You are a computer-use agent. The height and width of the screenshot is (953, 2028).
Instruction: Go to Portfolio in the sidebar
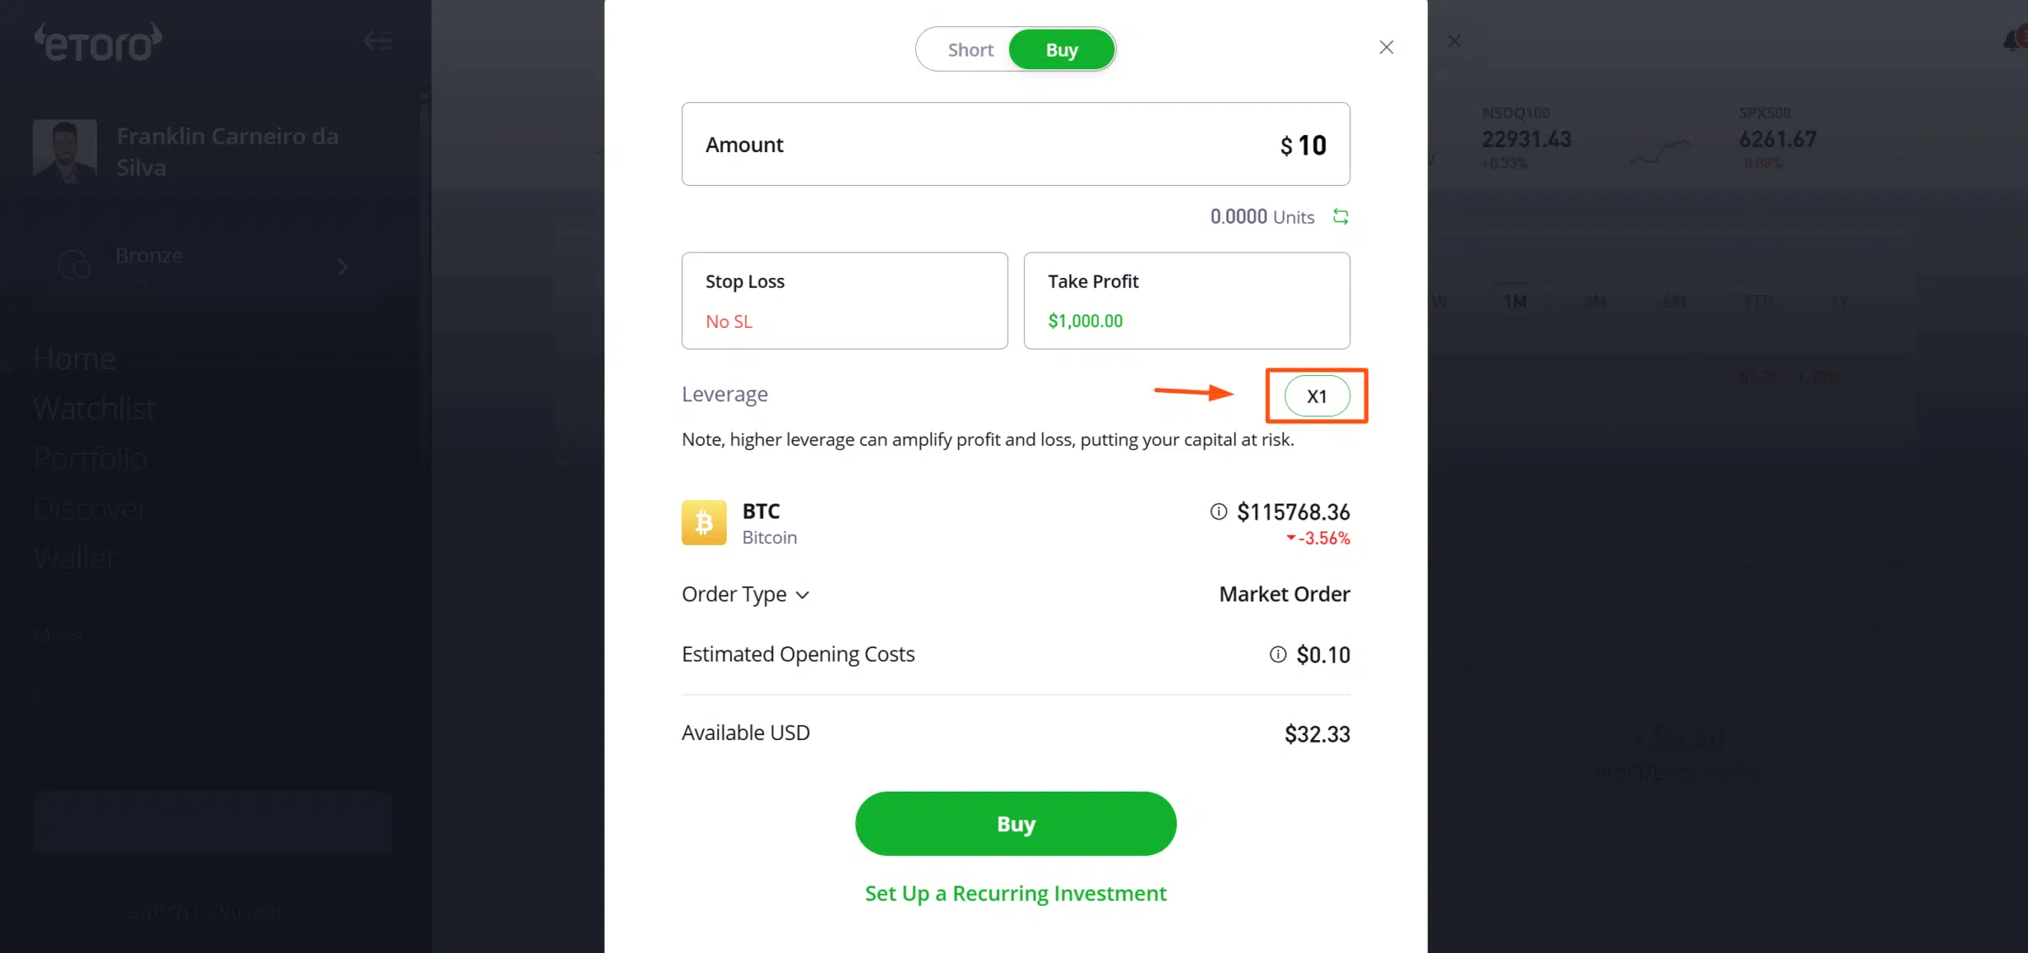(x=91, y=458)
